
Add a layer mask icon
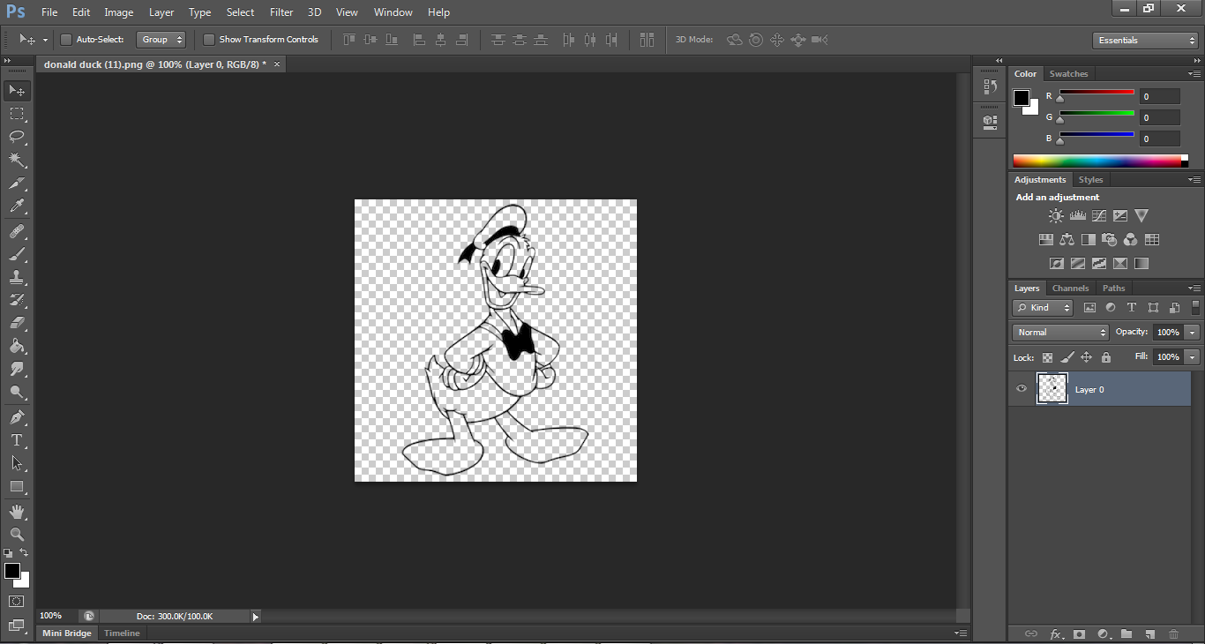pos(1079,633)
